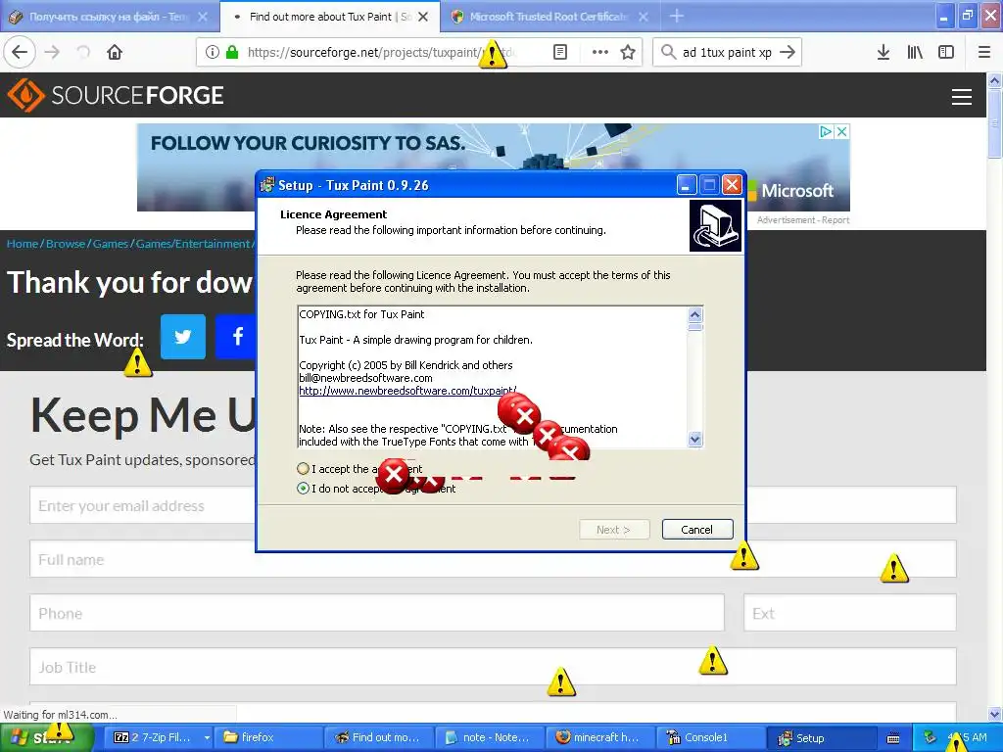Expand the 7-Zip taskbar group dropdown arrow
This screenshot has height=752, width=1003.
click(x=207, y=737)
